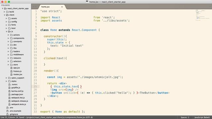Image resolution: width=212 pixels, height=119 pixels.
Task: Click the routes.jsx file icon
Action: tap(11, 74)
